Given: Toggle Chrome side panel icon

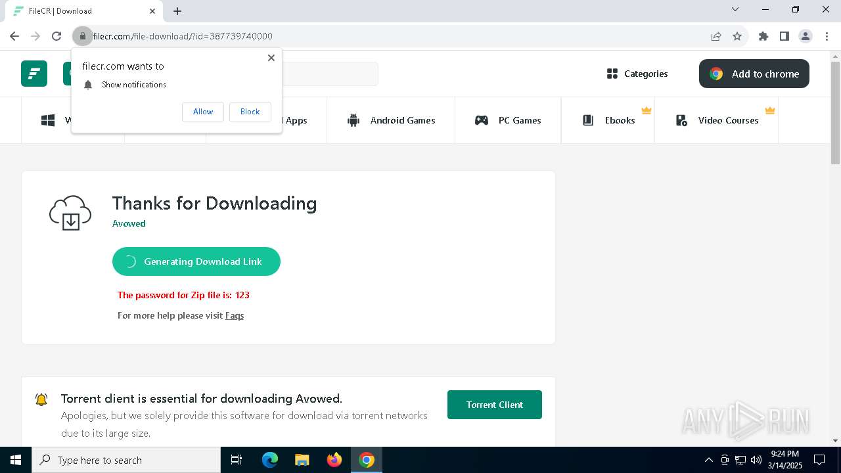Looking at the screenshot, I should [x=784, y=36].
